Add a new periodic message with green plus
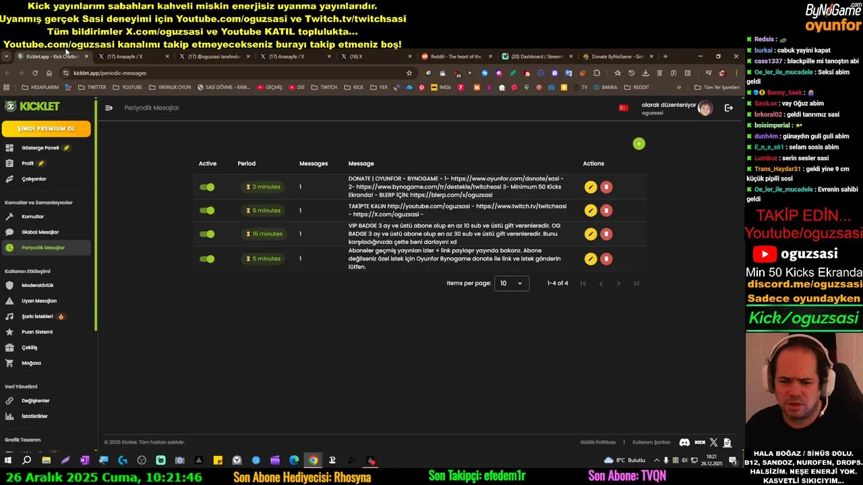 pos(639,143)
